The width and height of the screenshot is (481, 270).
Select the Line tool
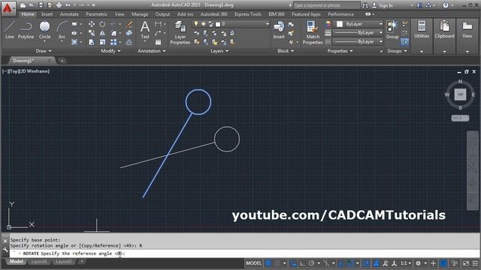10,30
